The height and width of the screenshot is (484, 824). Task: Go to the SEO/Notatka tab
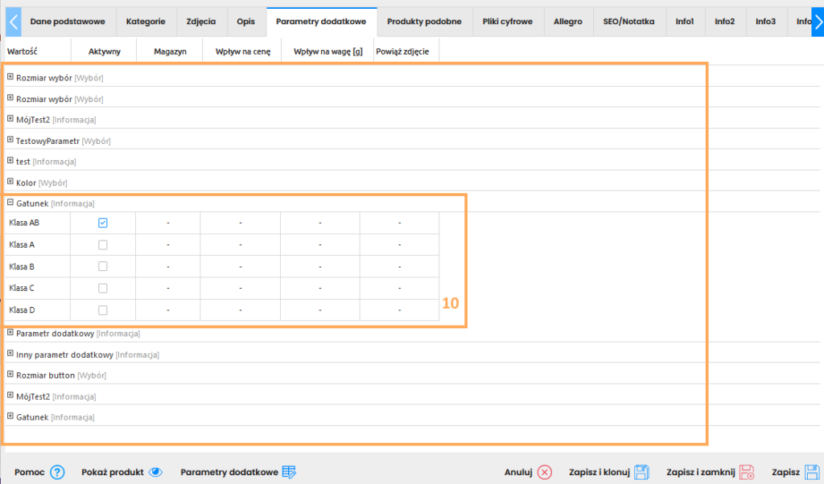click(x=628, y=22)
